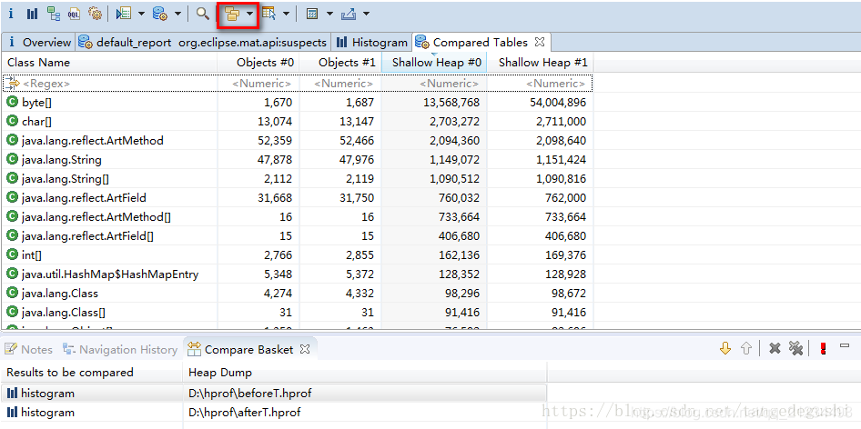Click histogram icon for beforeT.hprof row
The width and height of the screenshot is (861, 429).
pos(12,394)
